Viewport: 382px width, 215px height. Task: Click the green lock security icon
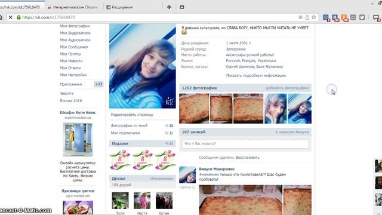(19, 17)
